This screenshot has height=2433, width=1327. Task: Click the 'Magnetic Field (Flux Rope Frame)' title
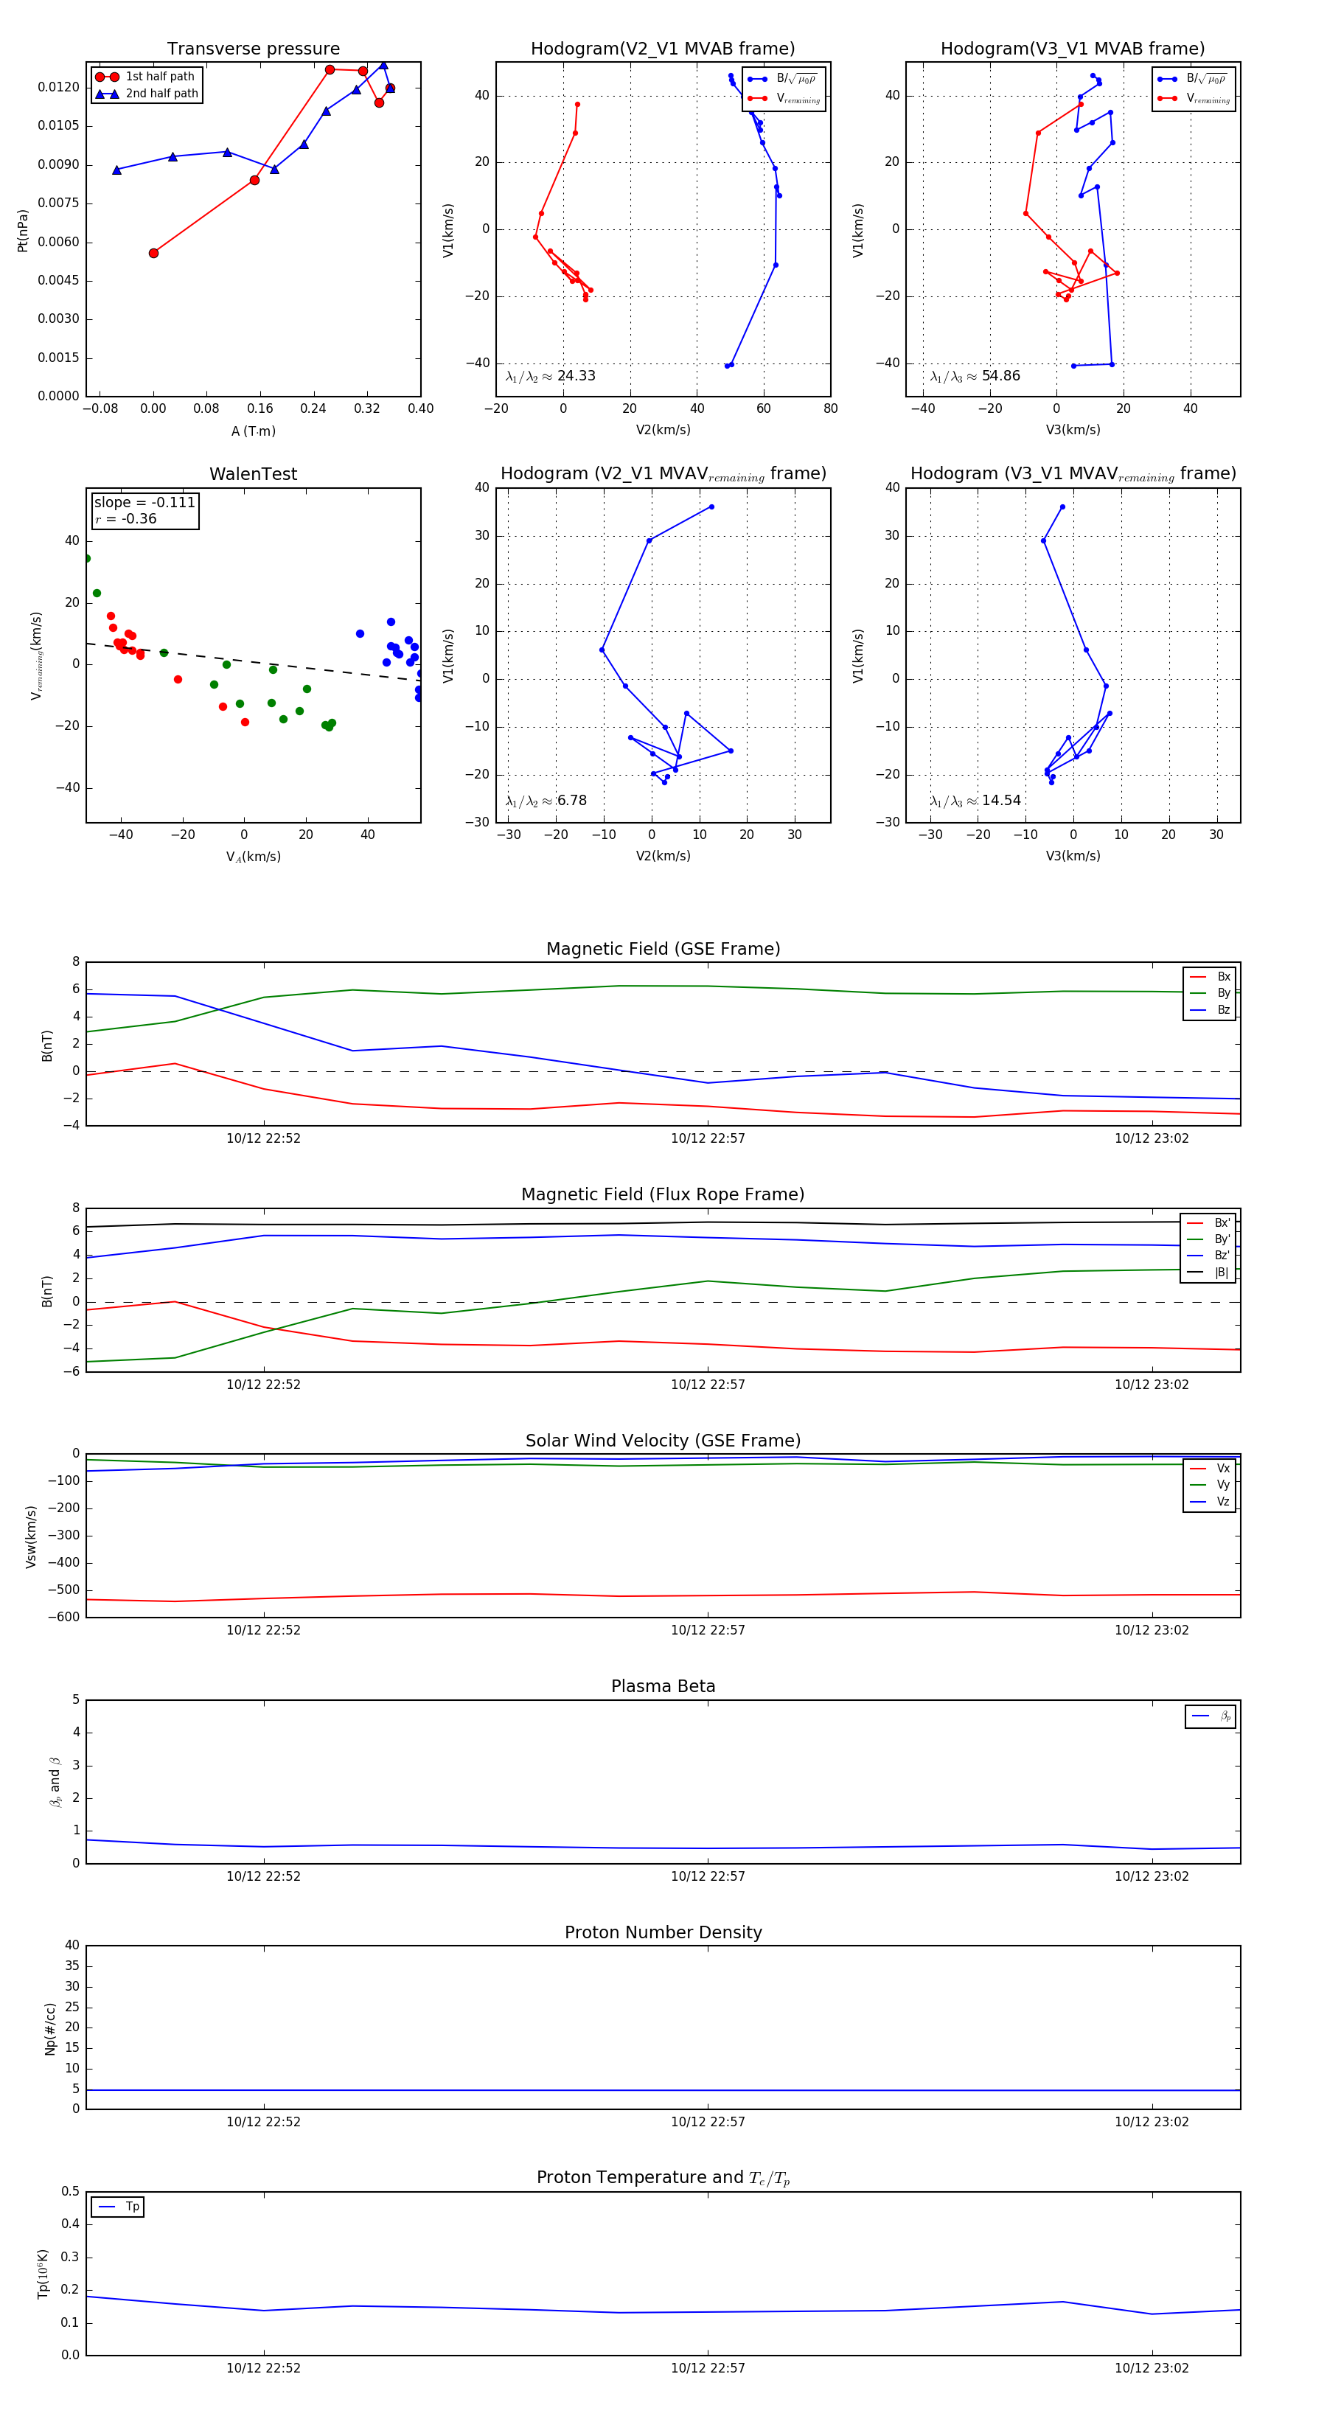663,1195
